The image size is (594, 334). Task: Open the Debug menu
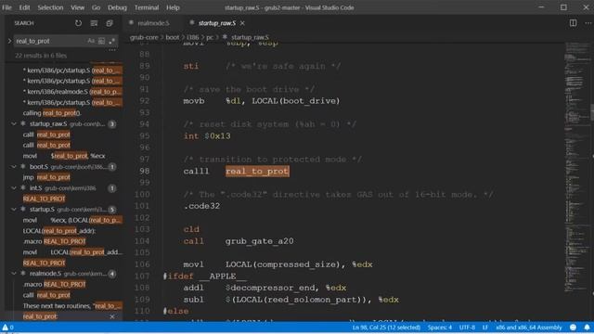117,7
